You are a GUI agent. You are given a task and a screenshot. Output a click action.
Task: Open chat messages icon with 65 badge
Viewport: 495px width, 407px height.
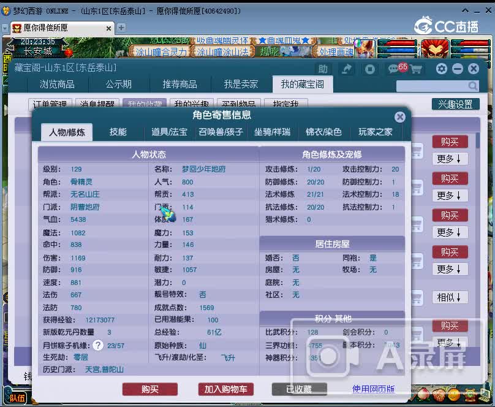[398, 68]
